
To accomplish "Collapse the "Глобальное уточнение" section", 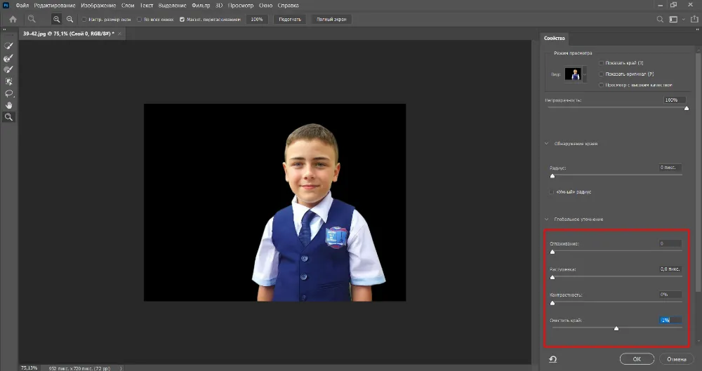I will [548, 220].
